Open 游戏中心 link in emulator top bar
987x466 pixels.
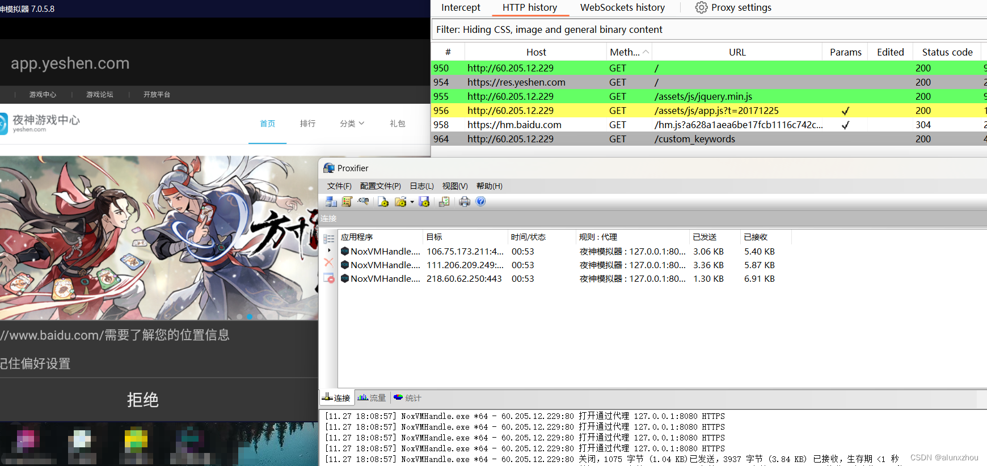(x=43, y=95)
